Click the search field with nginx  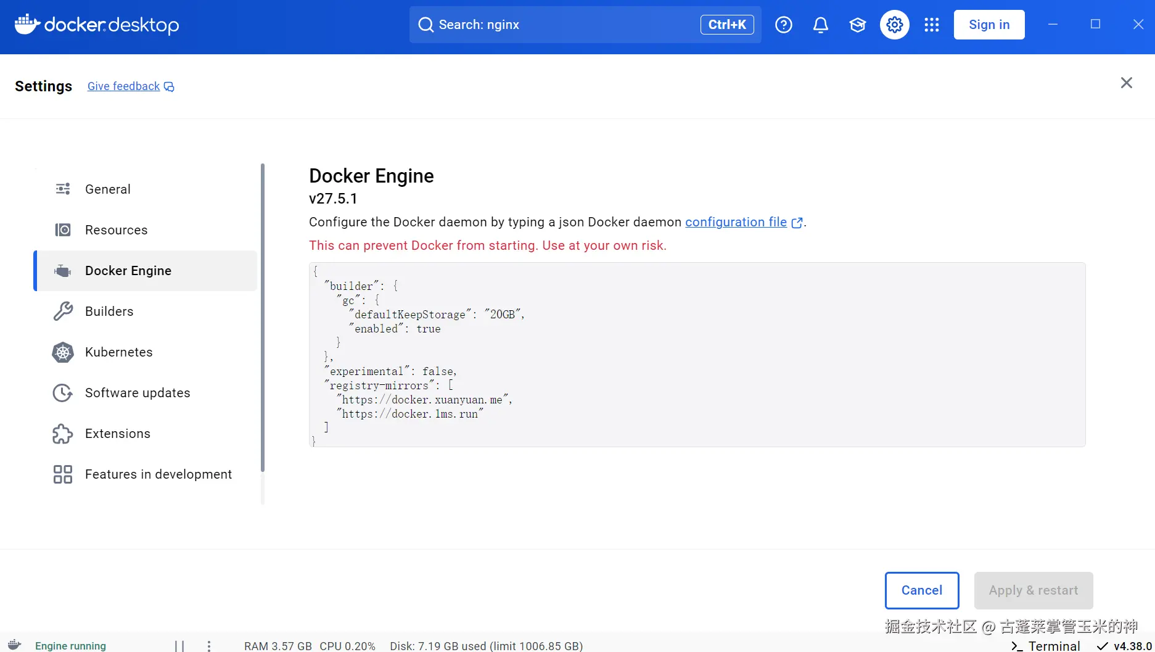(585, 25)
